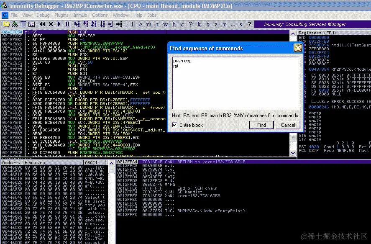Viewport: 371px width, 244px height.
Task: Show Handles with the h icon
Action: [x=174, y=24]
